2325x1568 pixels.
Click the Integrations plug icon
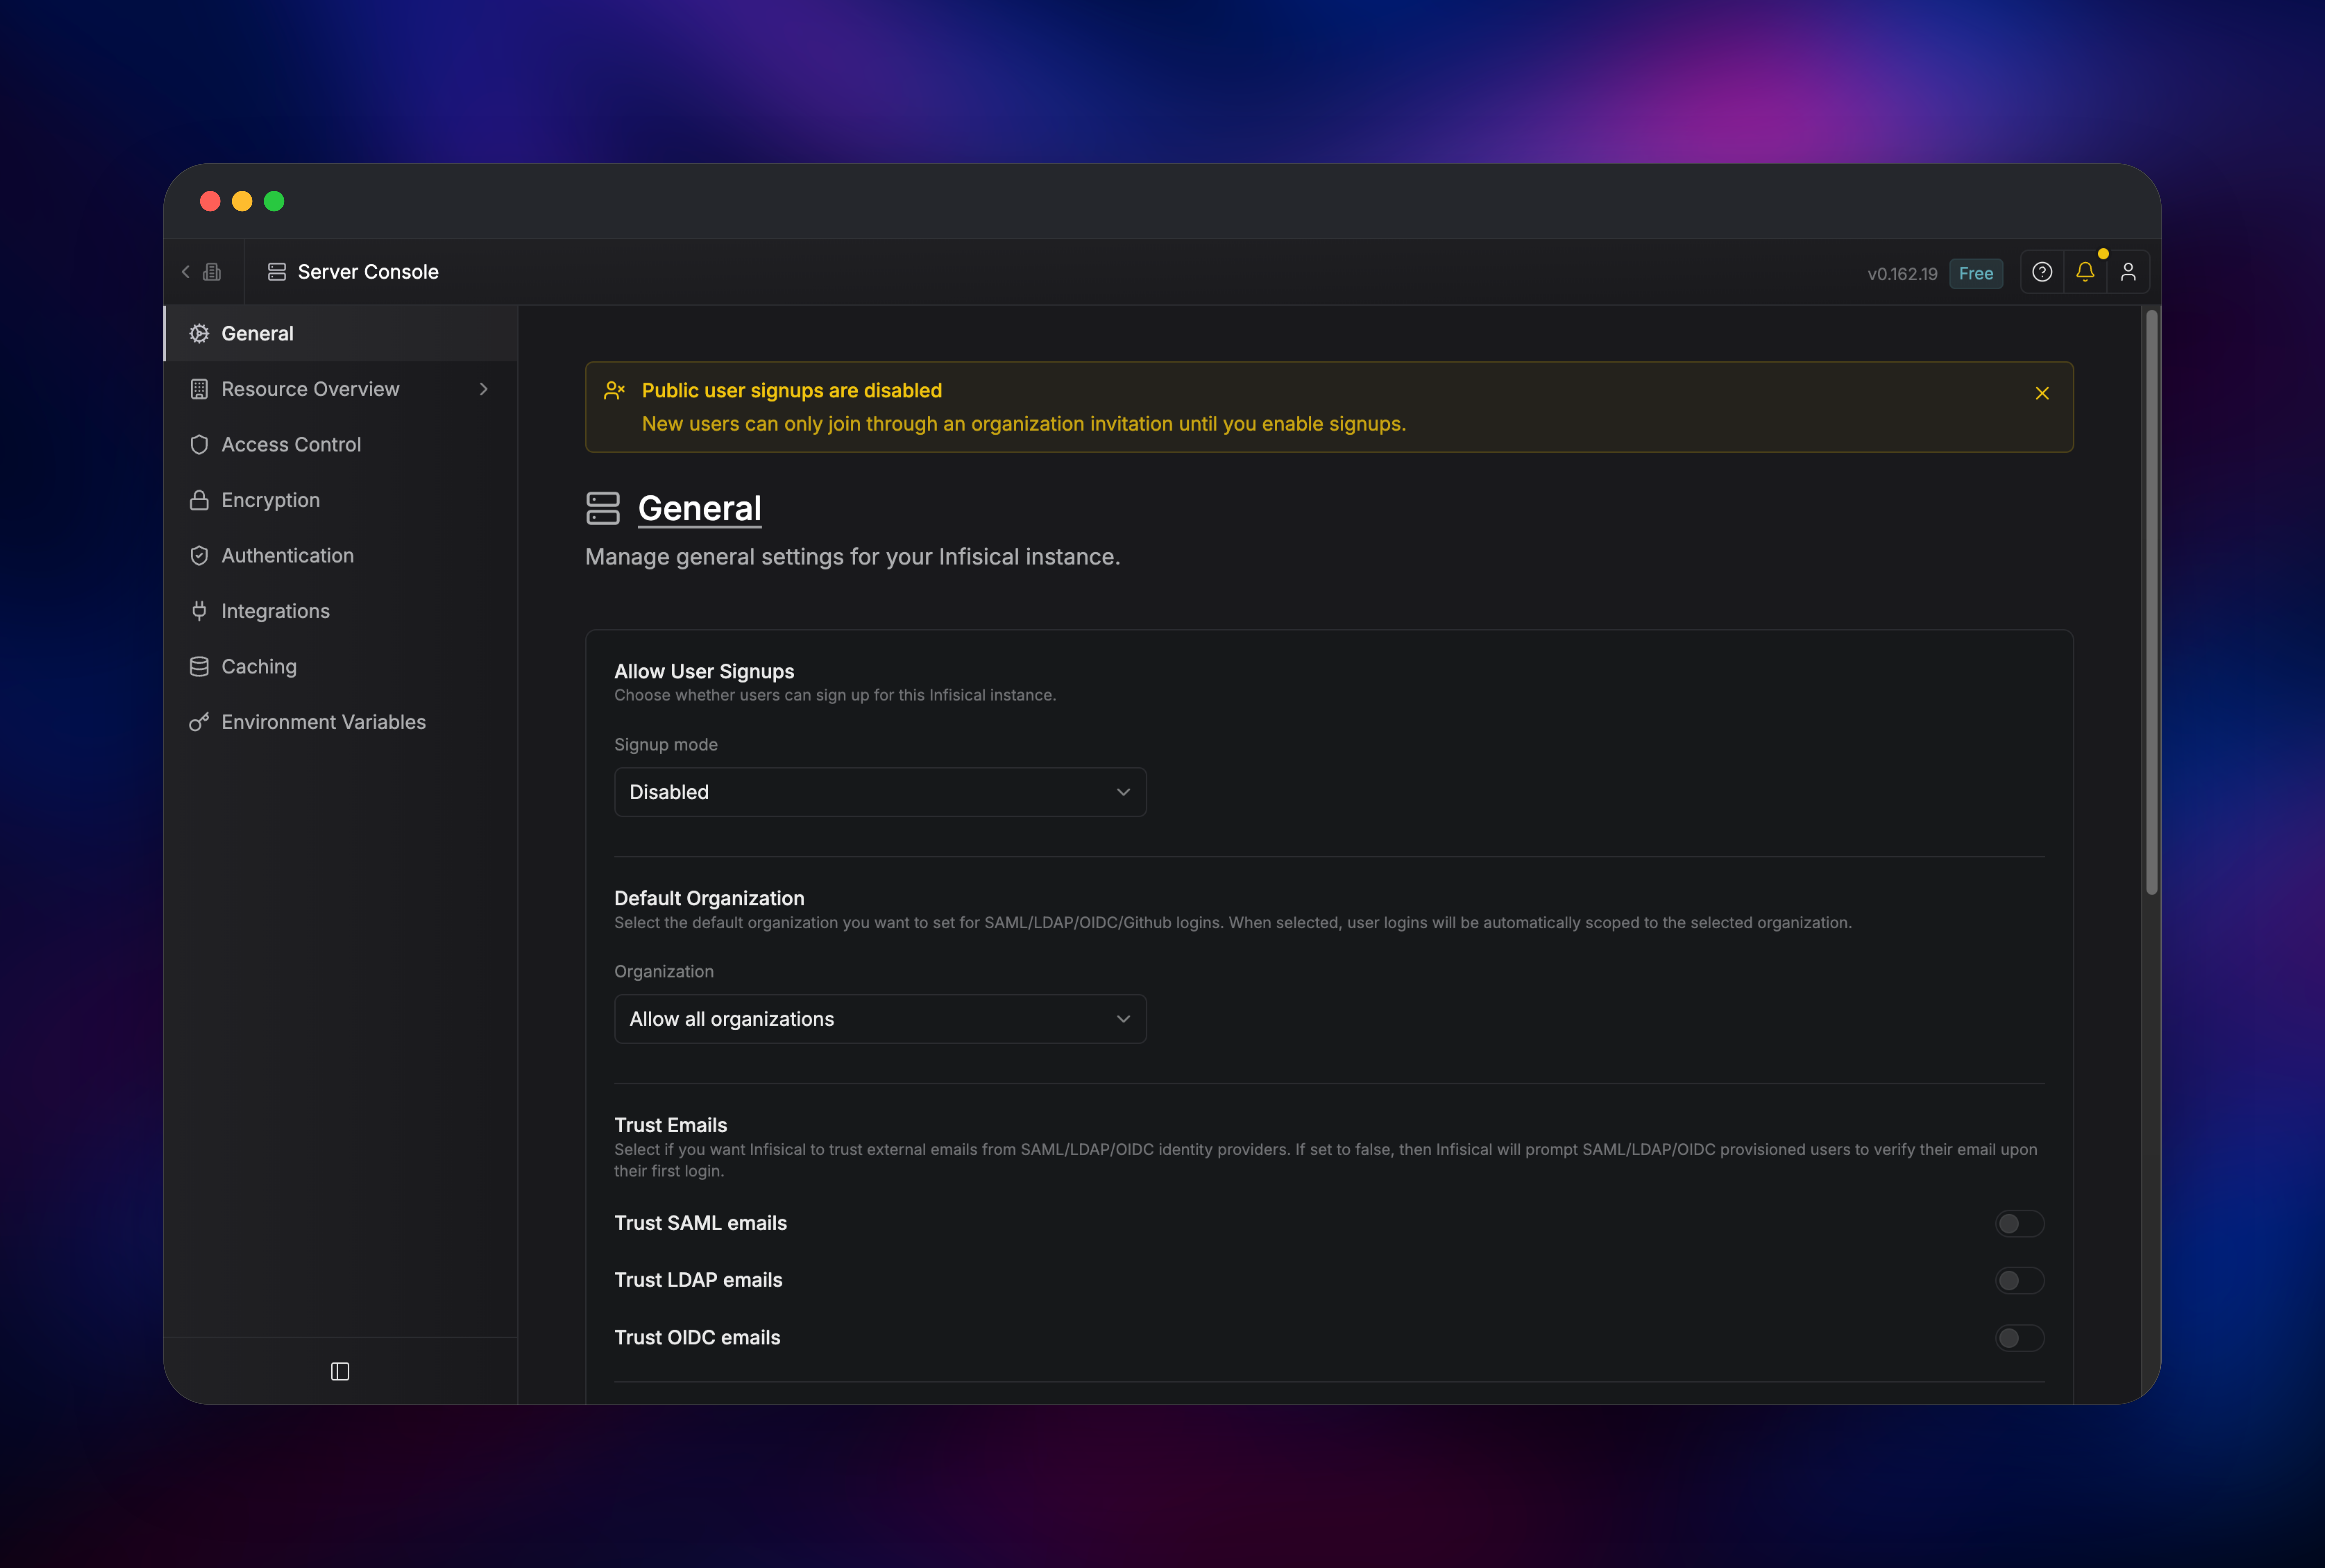[199, 611]
